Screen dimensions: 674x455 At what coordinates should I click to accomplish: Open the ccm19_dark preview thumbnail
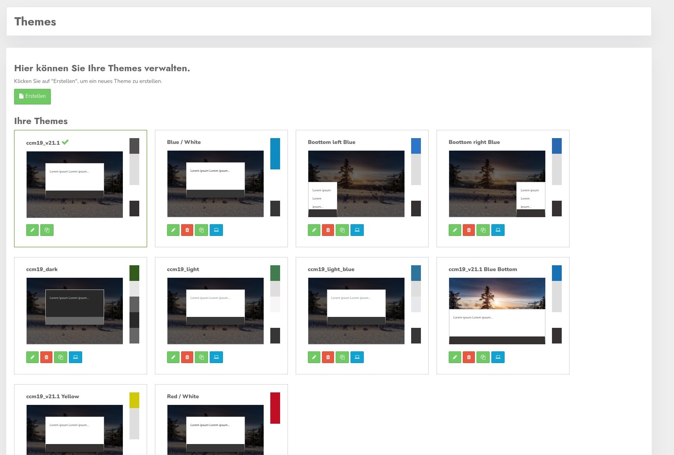[74, 311]
